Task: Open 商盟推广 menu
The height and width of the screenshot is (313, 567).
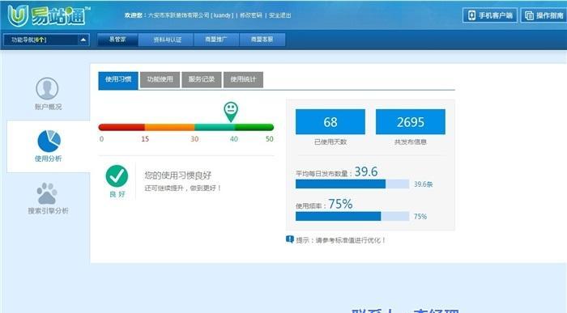Action: click(x=216, y=40)
